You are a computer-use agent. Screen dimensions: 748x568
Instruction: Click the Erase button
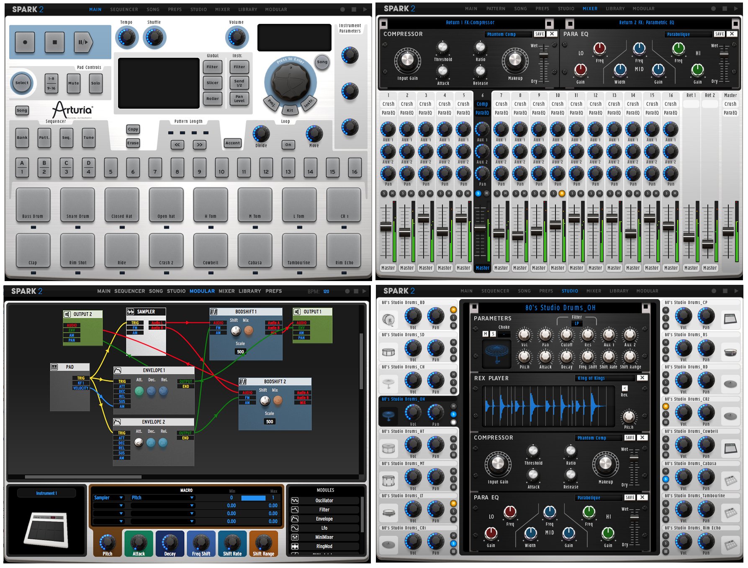point(133,143)
